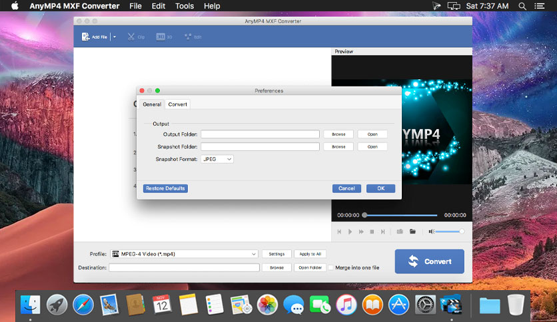Open FaceTime from the dock

tap(320, 305)
